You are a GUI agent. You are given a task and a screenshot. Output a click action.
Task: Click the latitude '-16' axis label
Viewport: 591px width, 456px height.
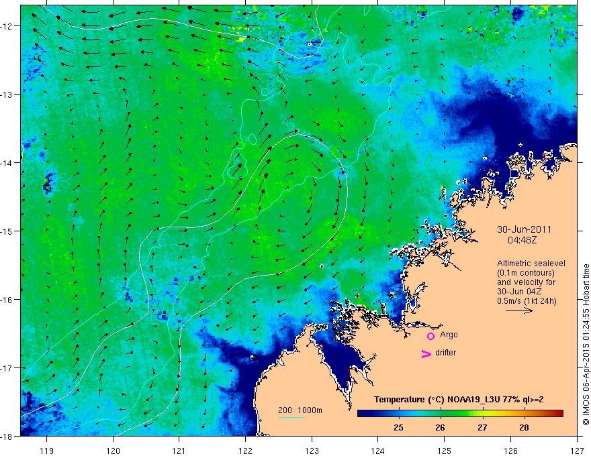pos(7,300)
